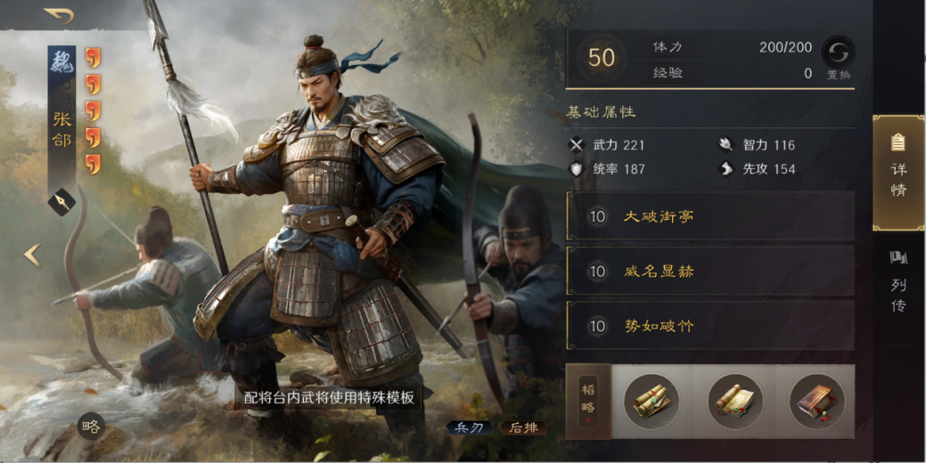926x463 pixels.
Task: Click the 后排 tag button
Action: pyautogui.click(x=523, y=428)
